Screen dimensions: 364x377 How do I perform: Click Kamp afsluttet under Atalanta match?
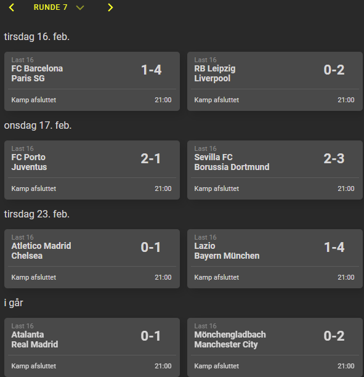[34, 366]
